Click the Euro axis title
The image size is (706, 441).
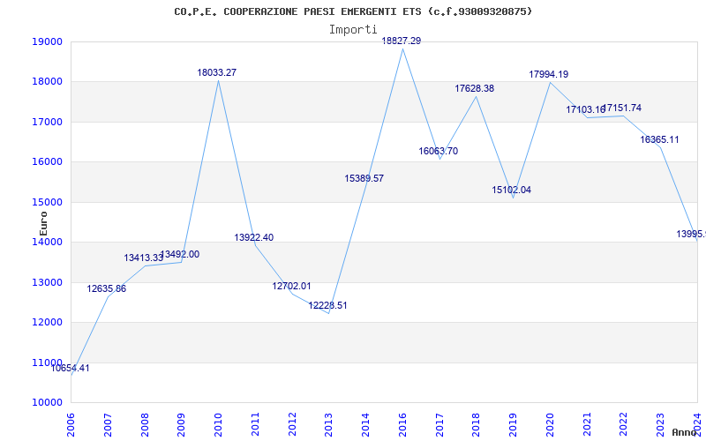click(43, 224)
